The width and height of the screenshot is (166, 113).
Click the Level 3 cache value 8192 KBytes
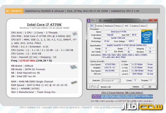(137, 74)
